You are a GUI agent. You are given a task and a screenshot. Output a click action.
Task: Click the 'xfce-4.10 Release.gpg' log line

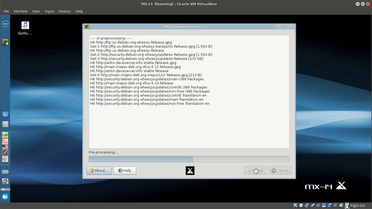[x=135, y=67]
